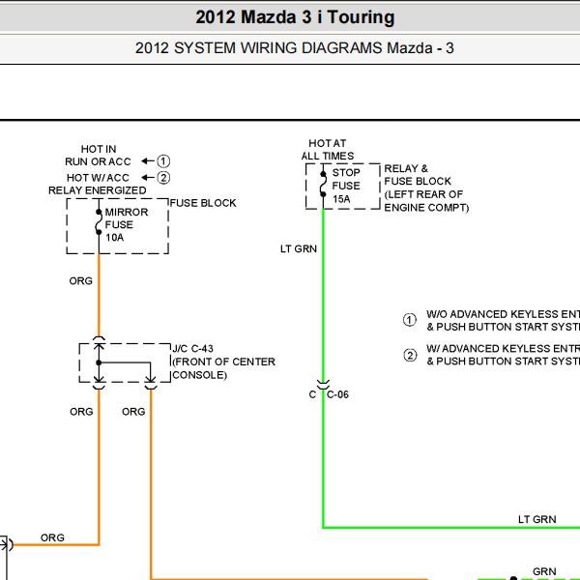The height and width of the screenshot is (580, 580).
Task: Click the "HOT W/ ACC RELAY ENERGIZED" label
Action: tap(98, 184)
